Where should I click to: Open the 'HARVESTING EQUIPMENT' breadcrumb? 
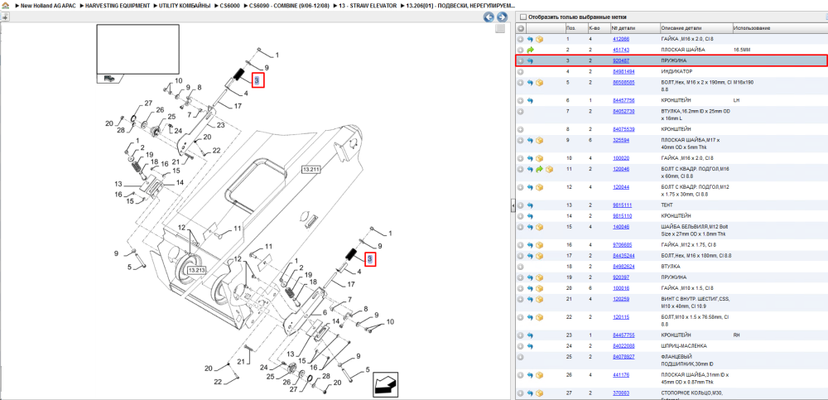(118, 5)
